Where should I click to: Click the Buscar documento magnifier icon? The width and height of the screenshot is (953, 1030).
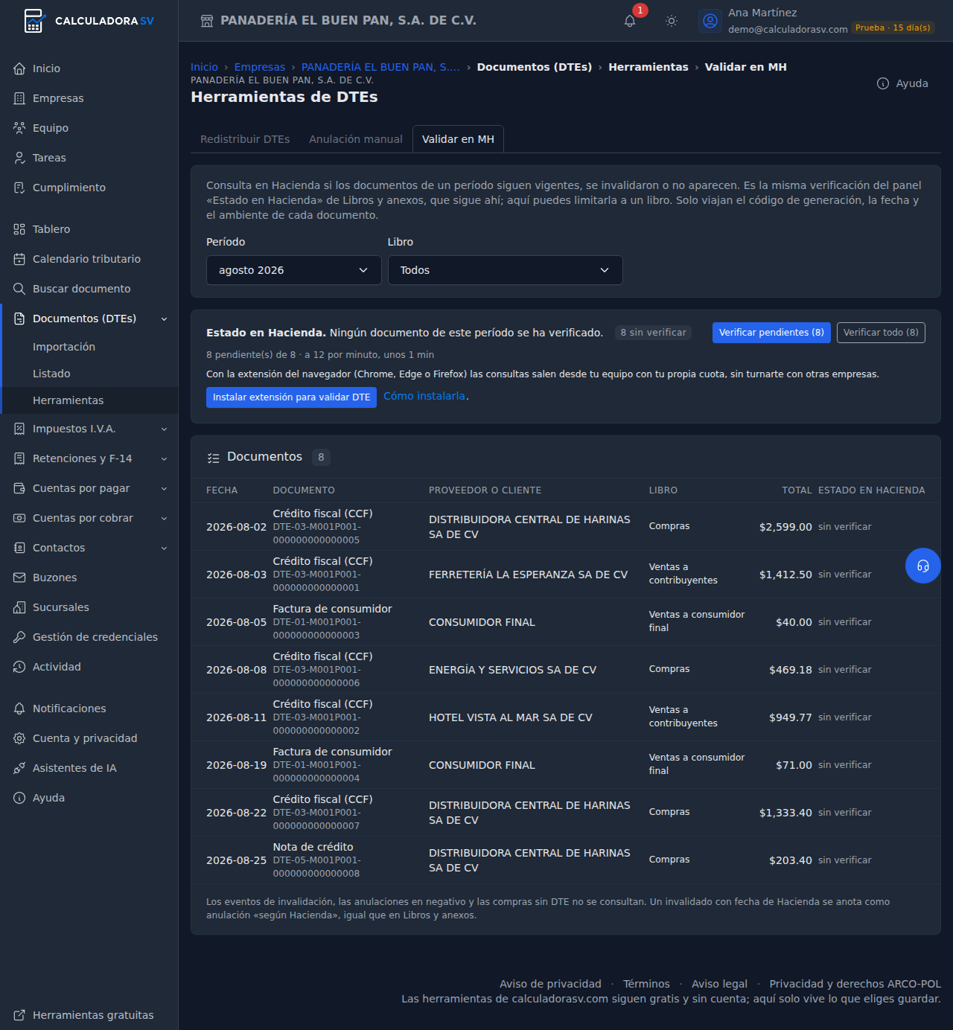click(19, 289)
